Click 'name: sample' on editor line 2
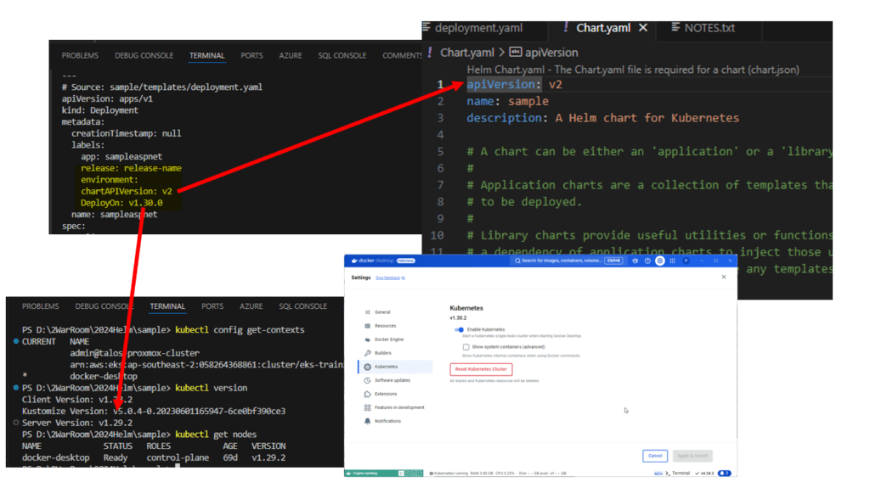The width and height of the screenshot is (870, 488). (508, 101)
